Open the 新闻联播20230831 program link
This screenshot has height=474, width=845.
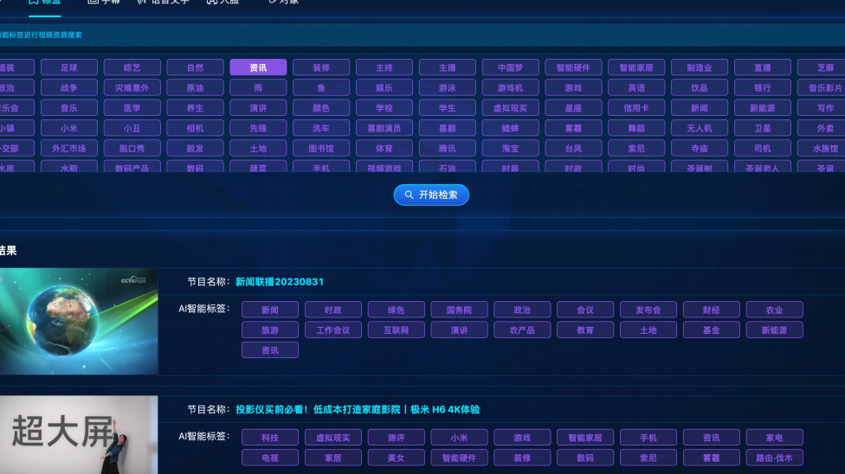[280, 282]
